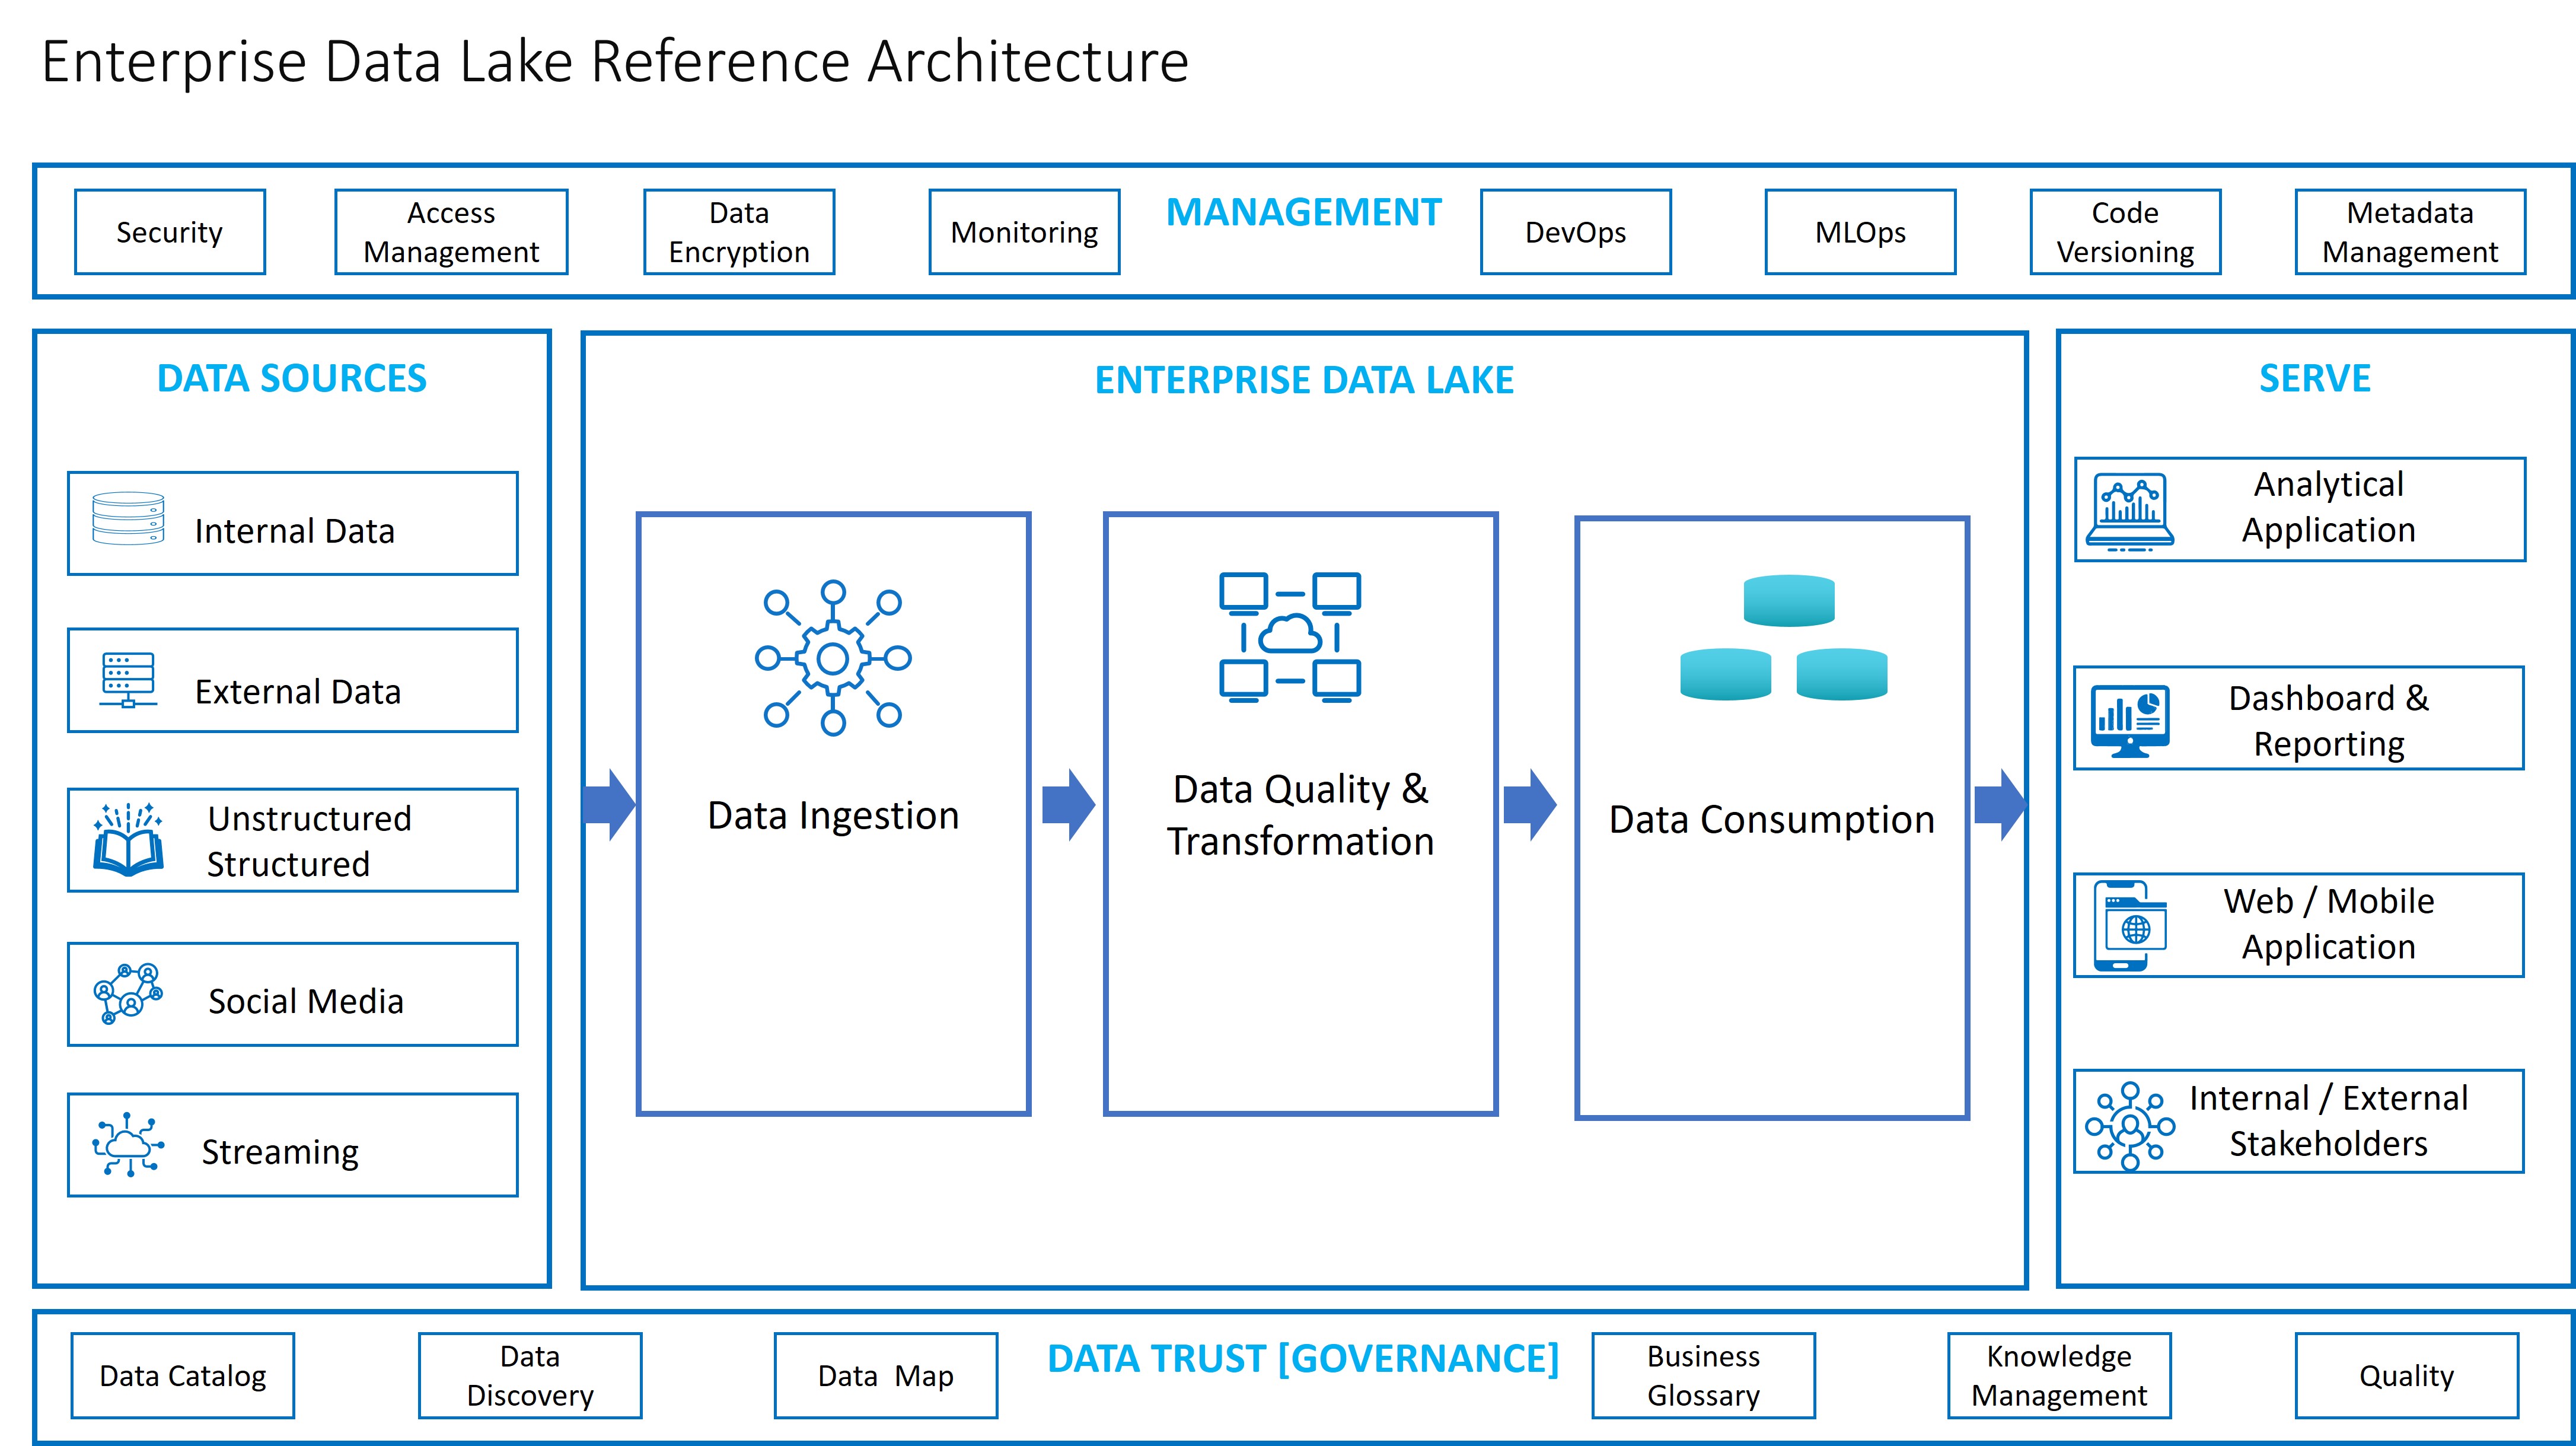Viewport: 2576px width, 1446px height.
Task: Click the Data Catalog box
Action: (x=183, y=1376)
